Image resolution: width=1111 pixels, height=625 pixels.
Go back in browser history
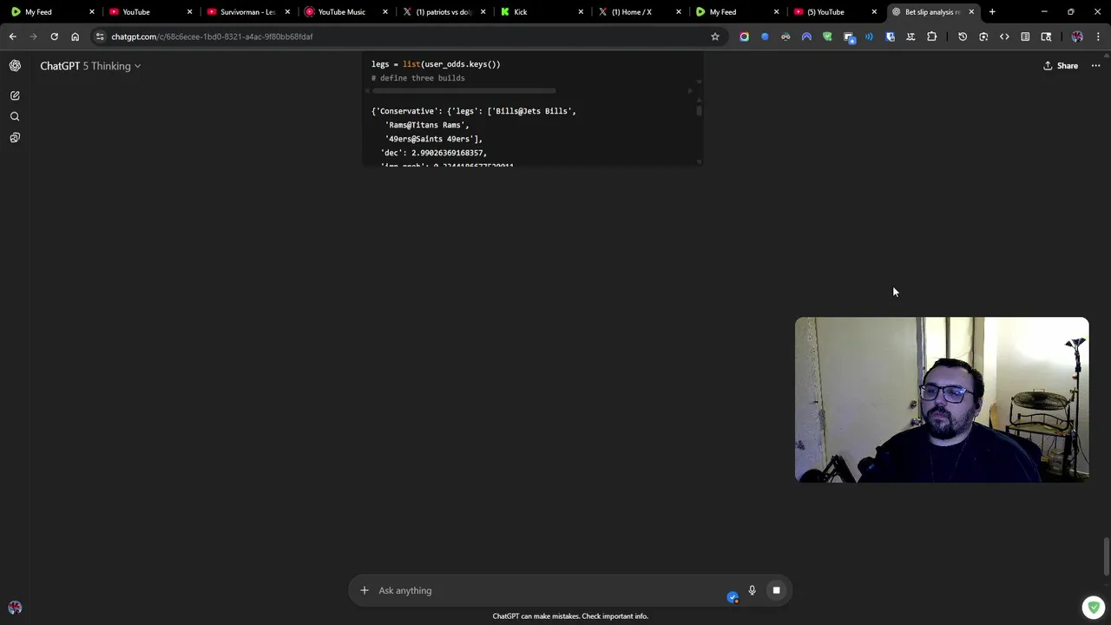pos(12,36)
